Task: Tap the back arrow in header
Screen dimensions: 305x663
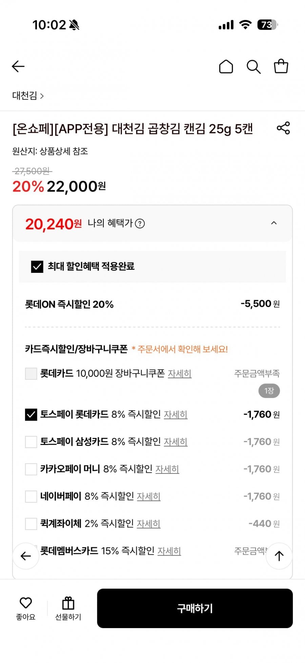Action: coord(18,66)
